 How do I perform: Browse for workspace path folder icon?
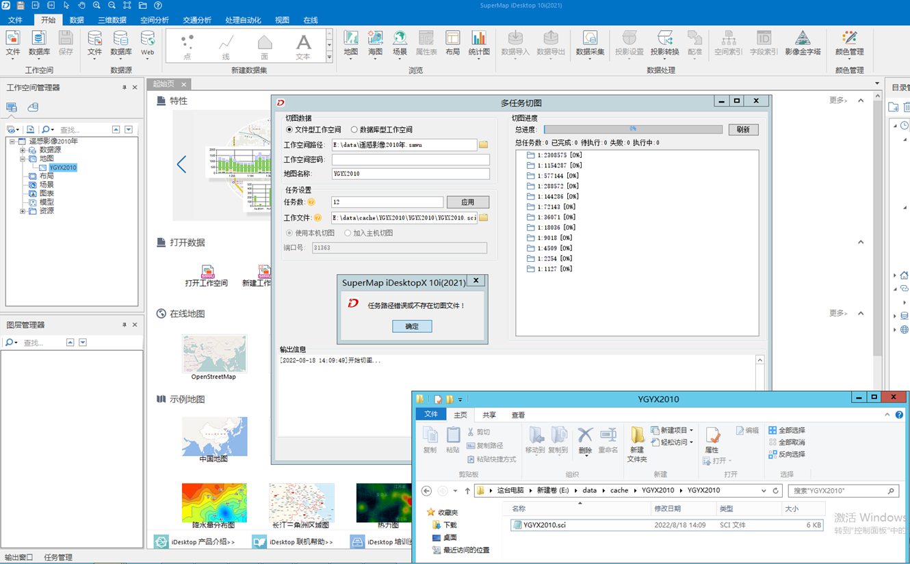pyautogui.click(x=483, y=145)
